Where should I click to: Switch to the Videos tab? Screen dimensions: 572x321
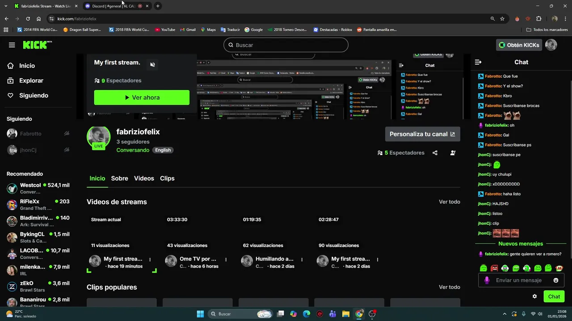[144, 178]
